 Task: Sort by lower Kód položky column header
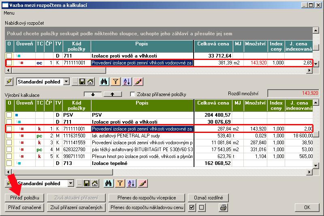pyautogui.click(x=77, y=105)
